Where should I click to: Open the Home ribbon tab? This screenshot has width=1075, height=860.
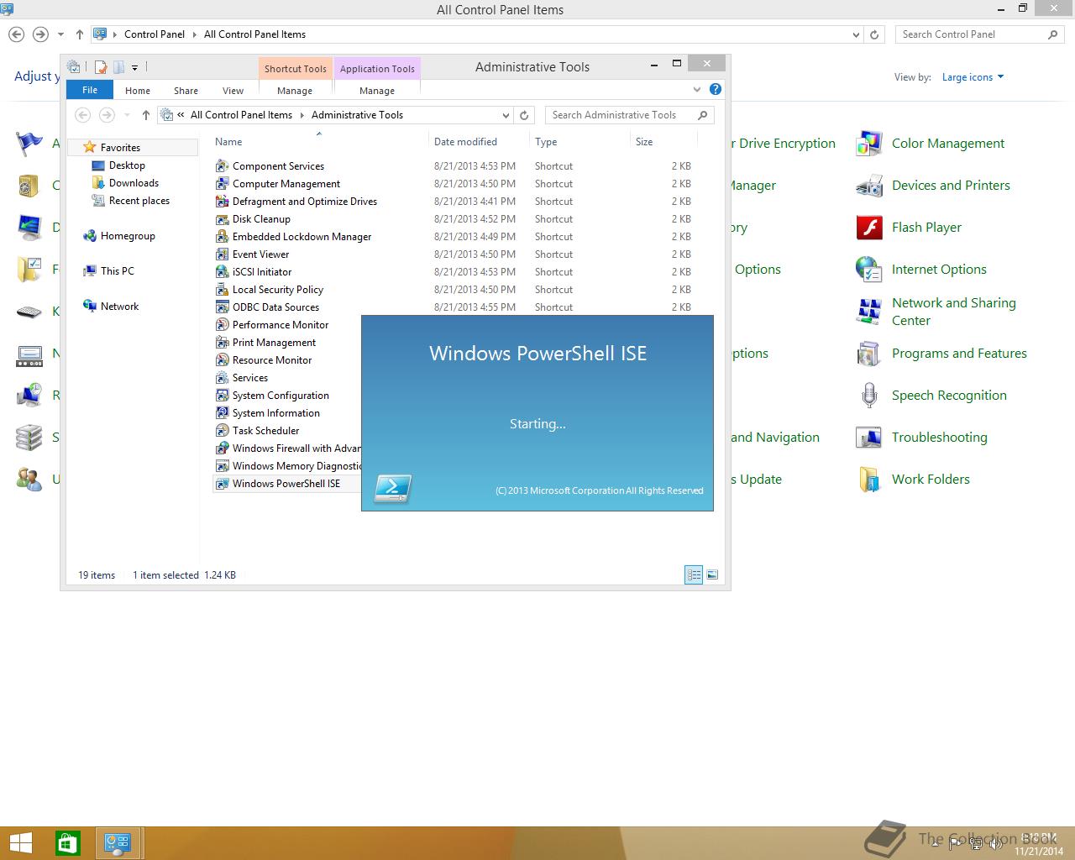[138, 91]
